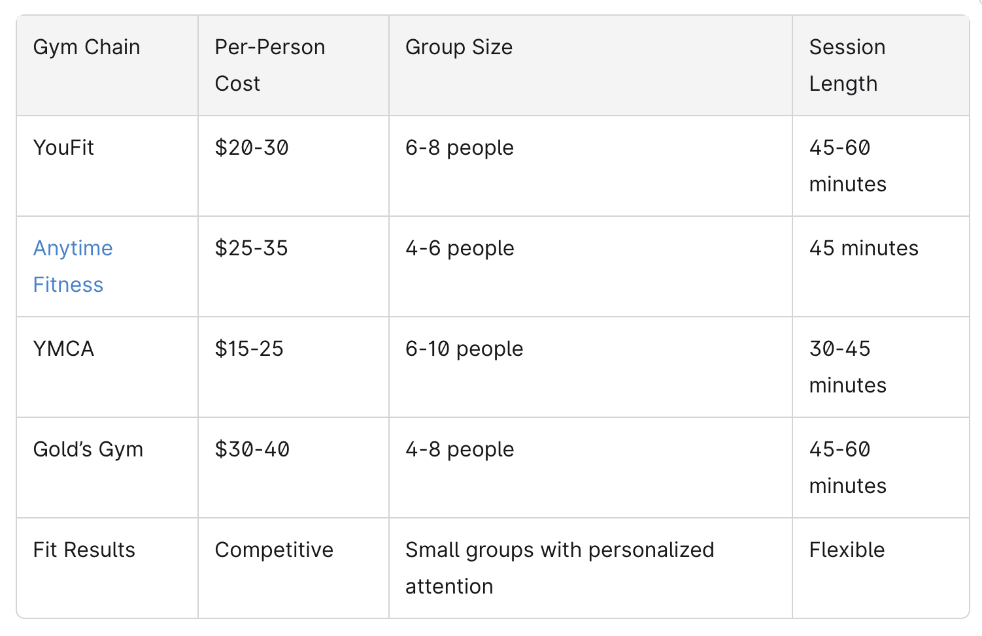The height and width of the screenshot is (636, 982).
Task: Select the $20-30 cost cell
Action: pyautogui.click(x=252, y=148)
